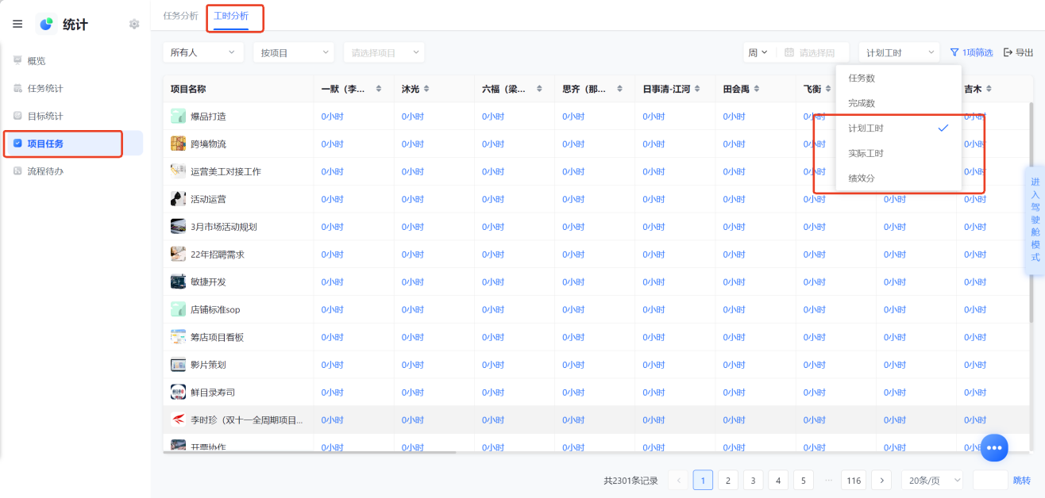Sort by the 六福 column arrows
1045x498 pixels.
coord(539,89)
